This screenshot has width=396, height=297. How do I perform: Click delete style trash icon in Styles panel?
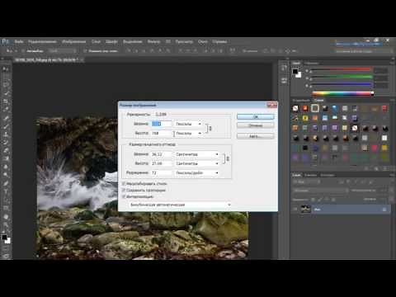[386, 168]
